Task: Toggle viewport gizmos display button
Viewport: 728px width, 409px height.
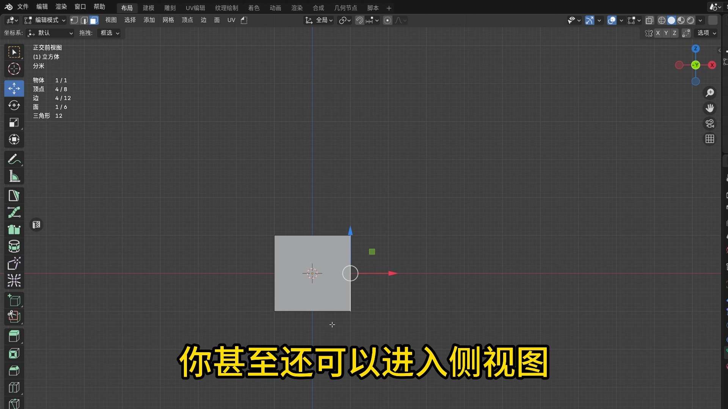Action: click(590, 20)
